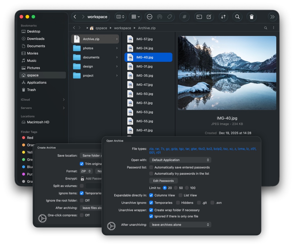The width and height of the screenshot is (294, 248).
Task: Click the tag icon in the toolbar
Action: 169,17
